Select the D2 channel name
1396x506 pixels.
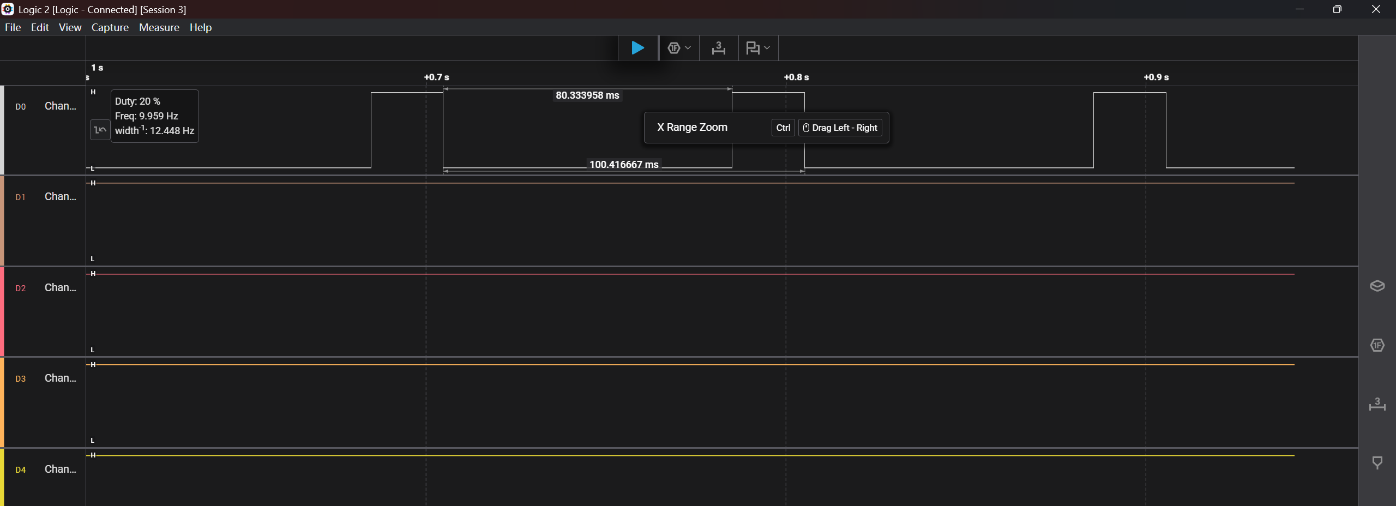tap(60, 287)
